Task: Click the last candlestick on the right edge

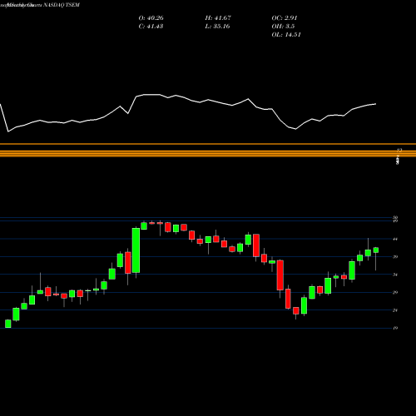Action: [x=376, y=250]
